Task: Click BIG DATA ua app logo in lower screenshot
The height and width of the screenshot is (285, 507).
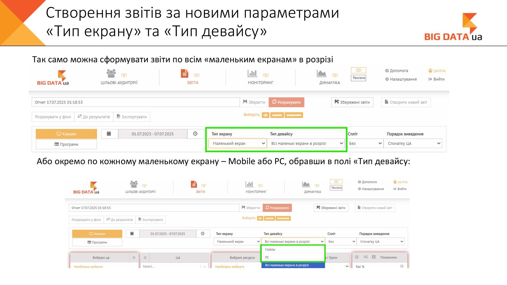Action: click(86, 188)
